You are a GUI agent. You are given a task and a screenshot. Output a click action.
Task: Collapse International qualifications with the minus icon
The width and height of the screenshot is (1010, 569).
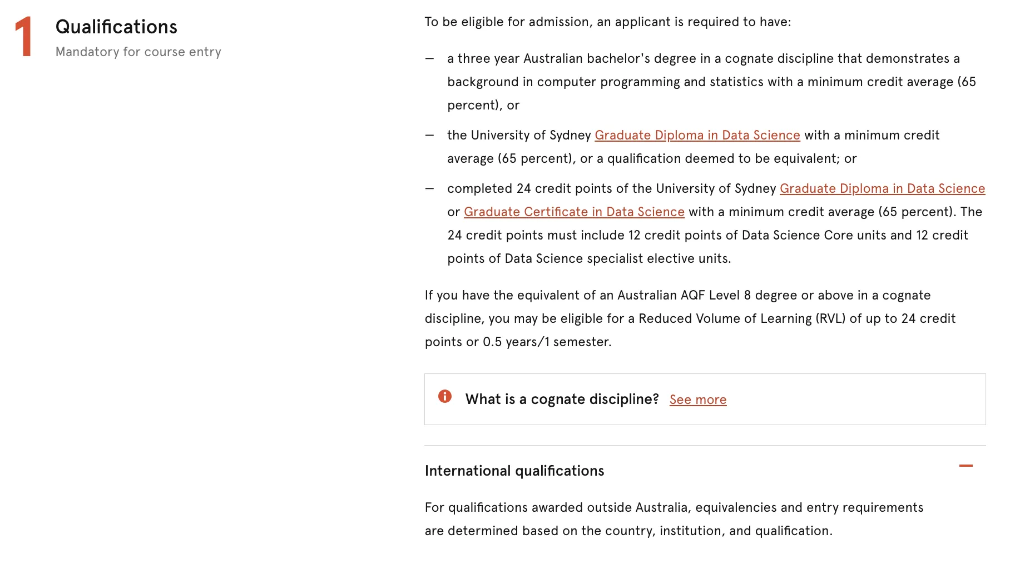[966, 466]
